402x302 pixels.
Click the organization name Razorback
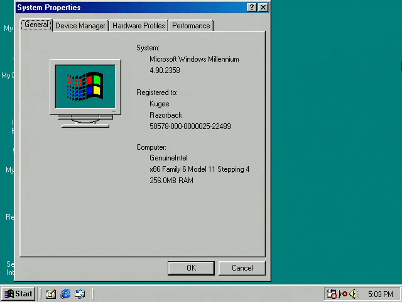pos(166,115)
